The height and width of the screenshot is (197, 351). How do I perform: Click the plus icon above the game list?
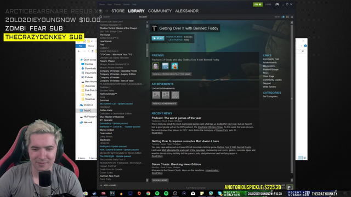147,22
